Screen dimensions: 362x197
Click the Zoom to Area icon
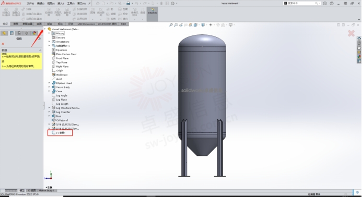point(176,24)
